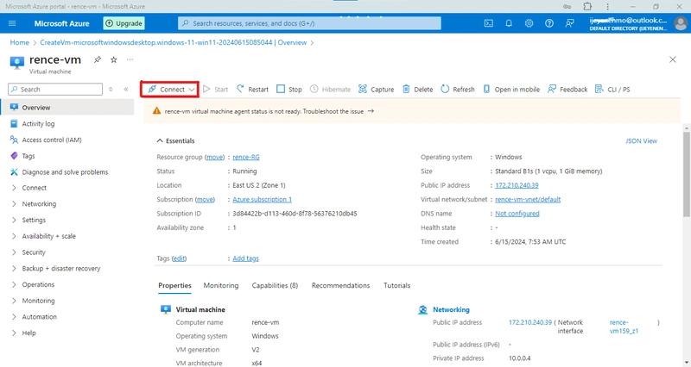691x367 pixels.
Task: Open the Azure portal hamburger menu
Action: point(12,23)
